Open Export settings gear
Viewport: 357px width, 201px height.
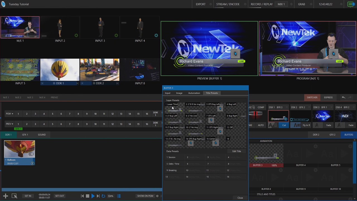[x=211, y=4]
